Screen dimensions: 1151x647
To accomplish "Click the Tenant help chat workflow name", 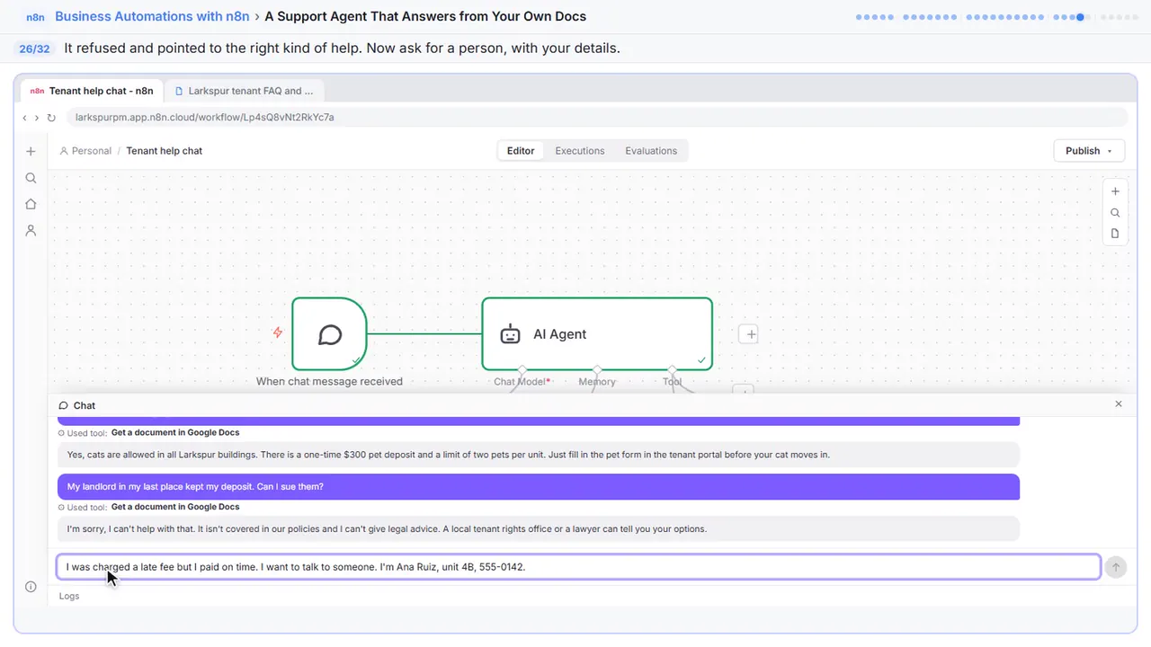I will point(165,151).
